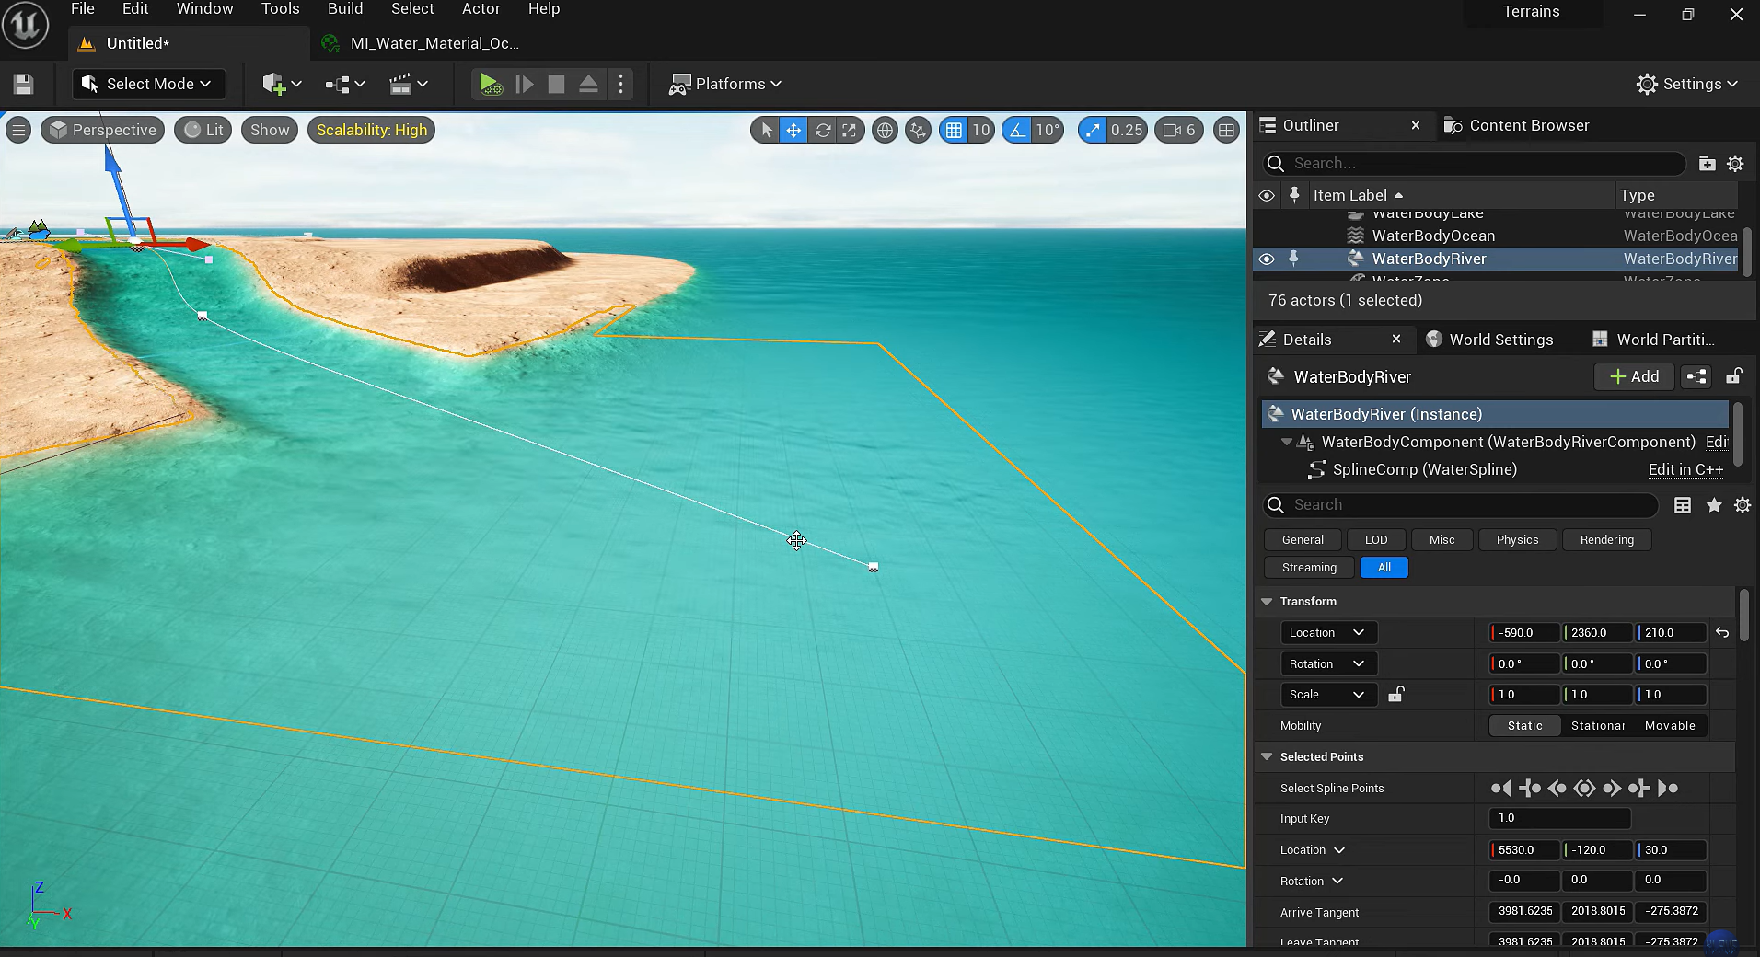Image resolution: width=1760 pixels, height=957 pixels.
Task: Select the rotate transform tool icon
Action: point(822,131)
